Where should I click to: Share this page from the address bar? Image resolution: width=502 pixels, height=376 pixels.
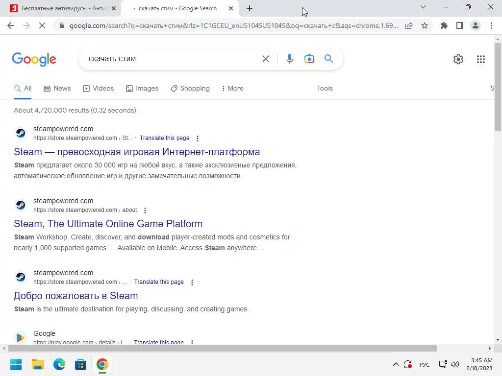[409, 25]
